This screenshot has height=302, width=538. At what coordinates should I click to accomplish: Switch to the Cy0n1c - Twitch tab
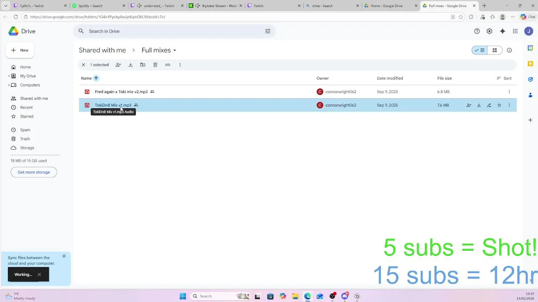pos(40,6)
